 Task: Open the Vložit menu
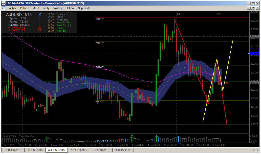pyautogui.click(x=36, y=8)
